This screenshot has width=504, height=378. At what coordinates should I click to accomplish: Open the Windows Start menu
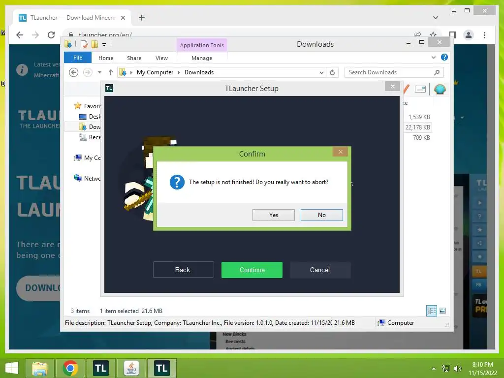12,368
